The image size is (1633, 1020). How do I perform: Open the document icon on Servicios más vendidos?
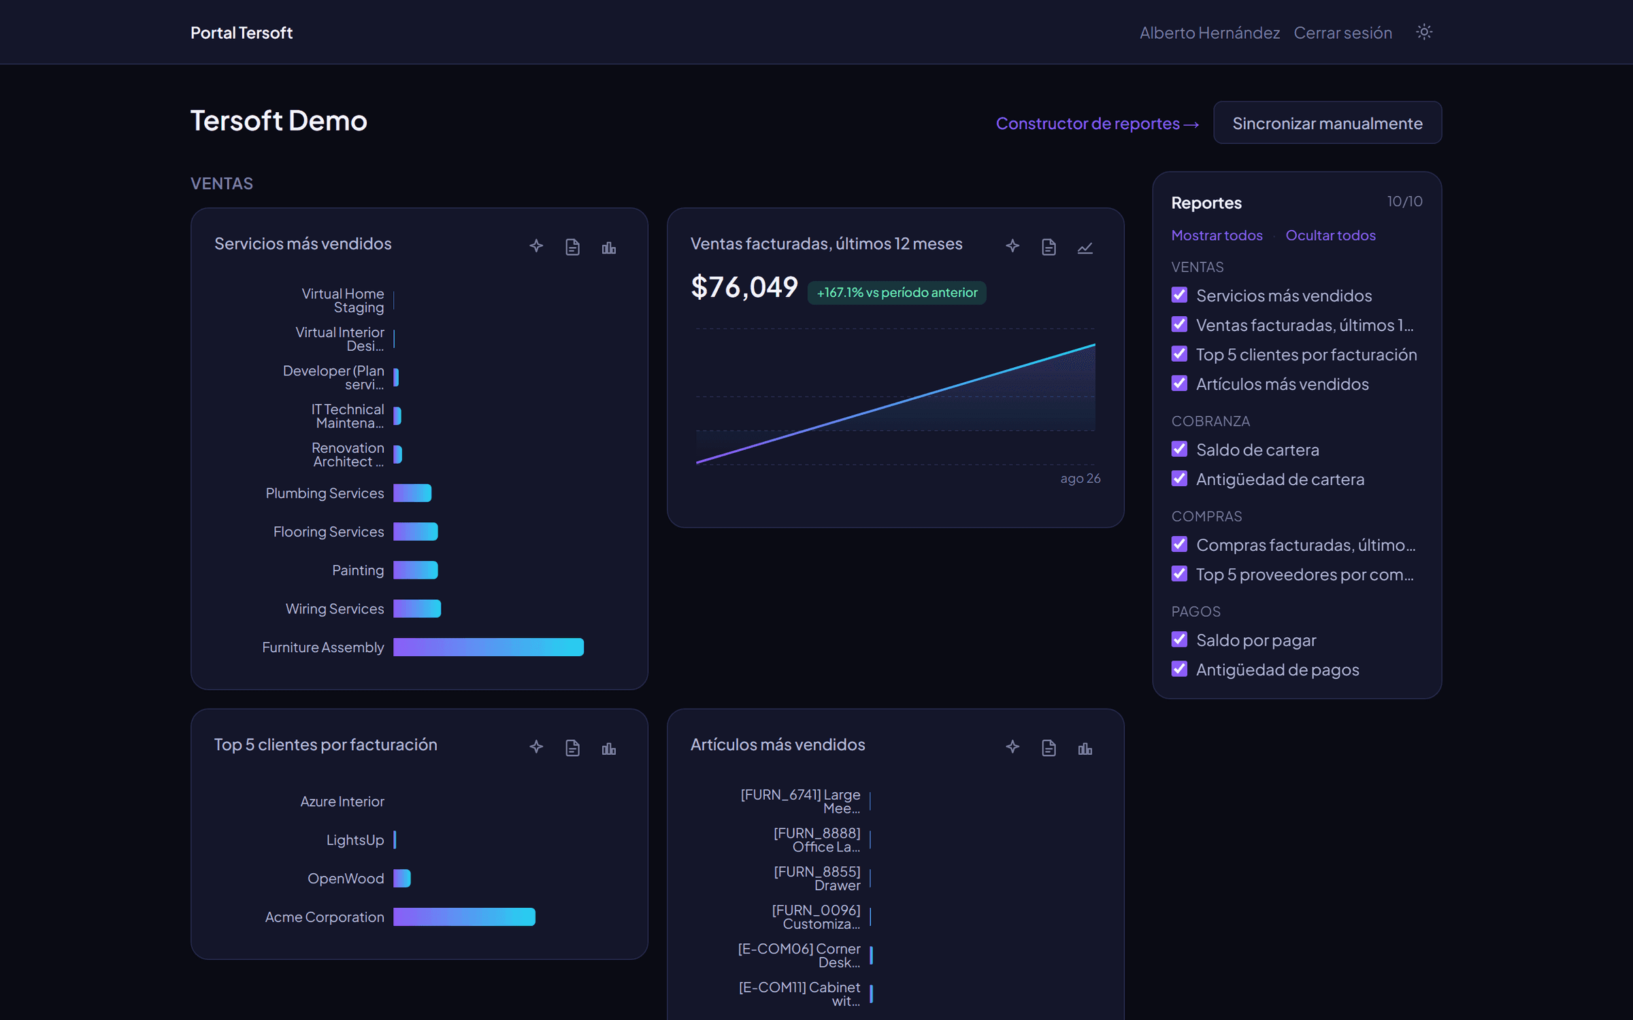tap(572, 246)
